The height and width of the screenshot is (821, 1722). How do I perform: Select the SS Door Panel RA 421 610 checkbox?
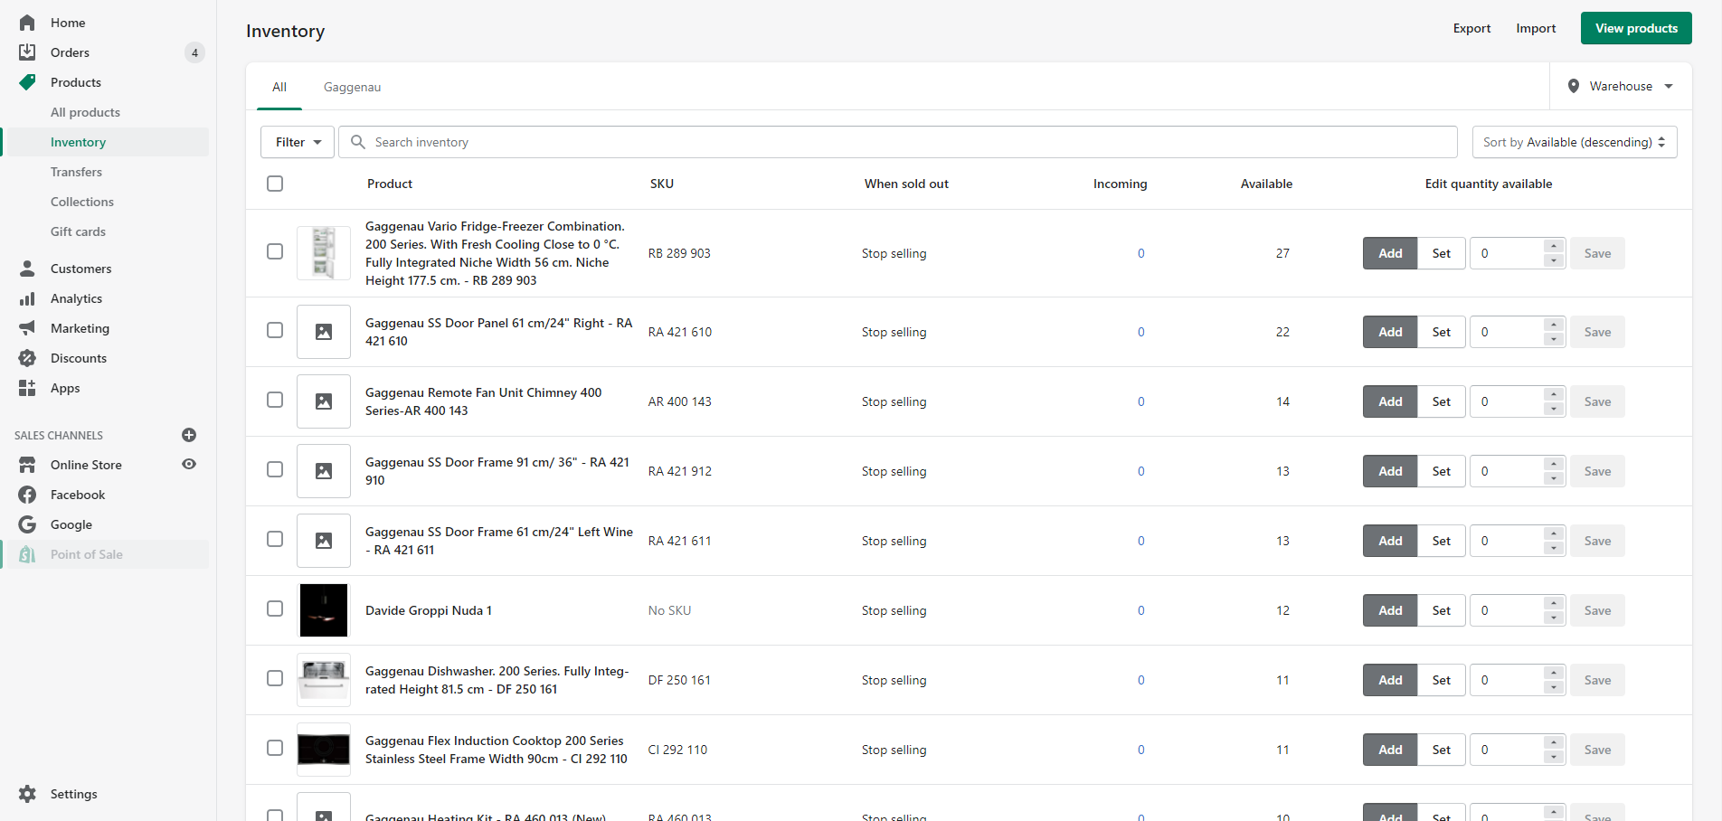point(275,330)
